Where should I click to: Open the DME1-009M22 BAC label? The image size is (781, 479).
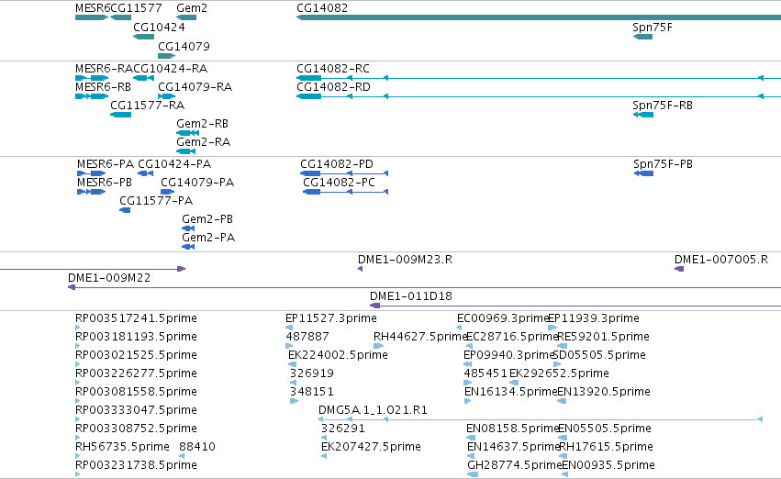(x=109, y=278)
